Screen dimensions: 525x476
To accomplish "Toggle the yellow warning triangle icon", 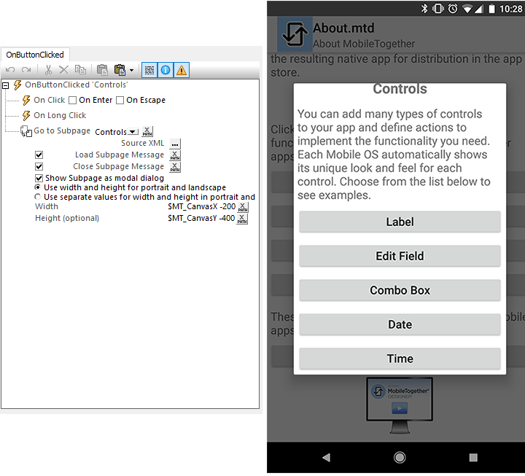I will [181, 70].
